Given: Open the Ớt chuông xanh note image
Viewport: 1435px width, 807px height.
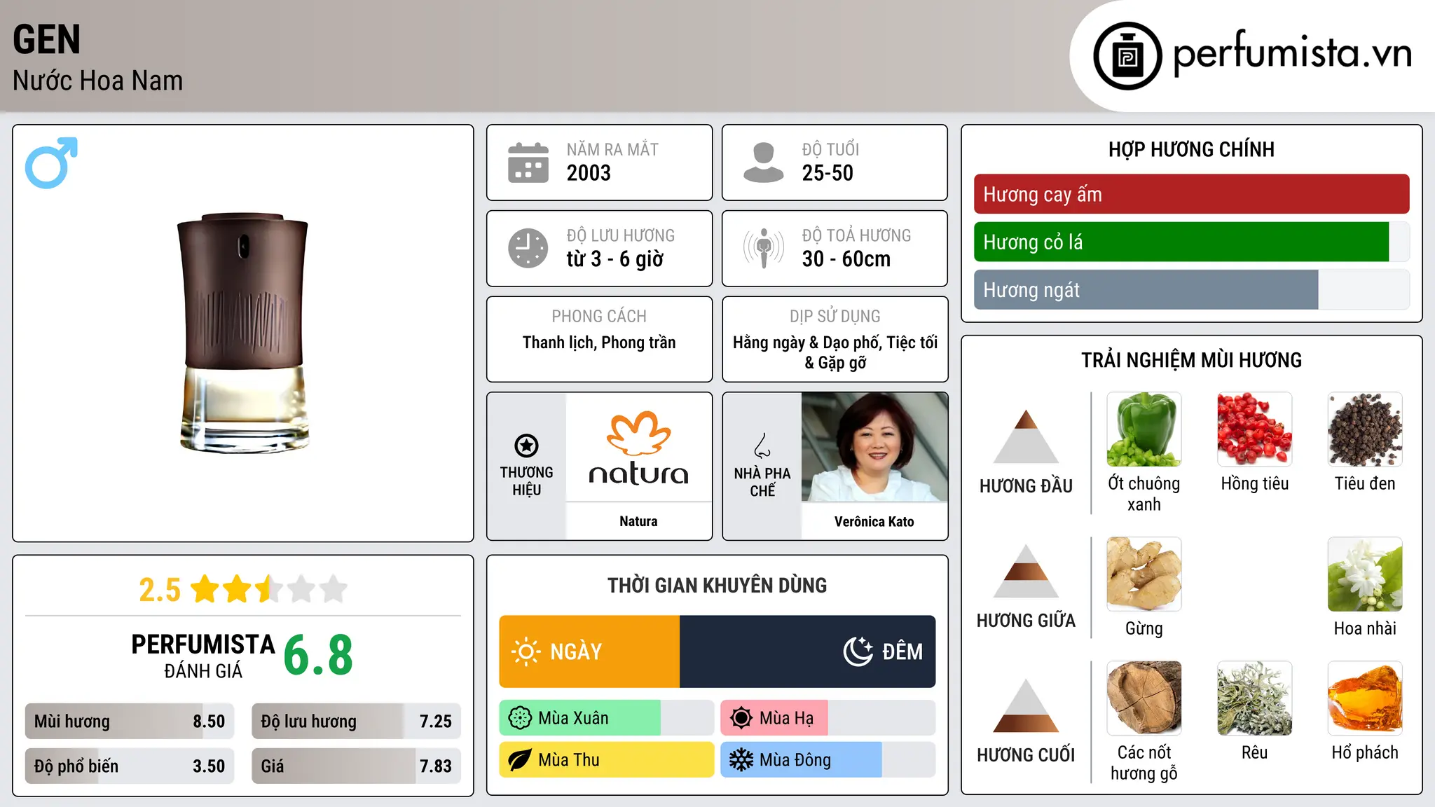Looking at the screenshot, I should coord(1144,429).
